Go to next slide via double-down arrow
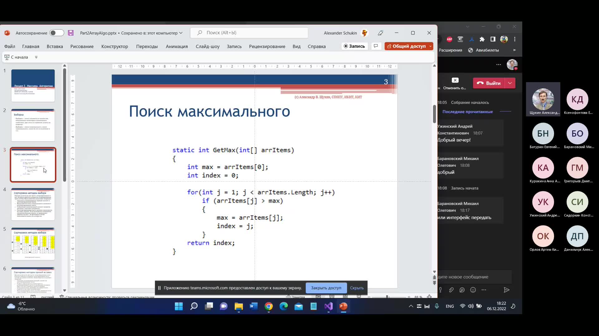 click(434, 283)
